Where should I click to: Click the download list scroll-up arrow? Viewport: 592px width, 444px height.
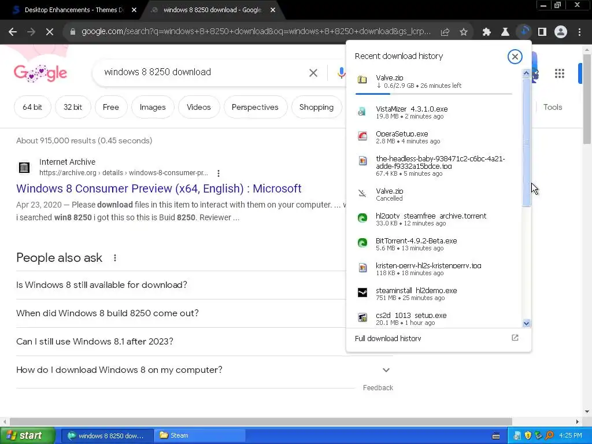click(526, 73)
